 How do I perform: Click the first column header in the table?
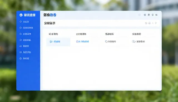[x=53, y=34]
